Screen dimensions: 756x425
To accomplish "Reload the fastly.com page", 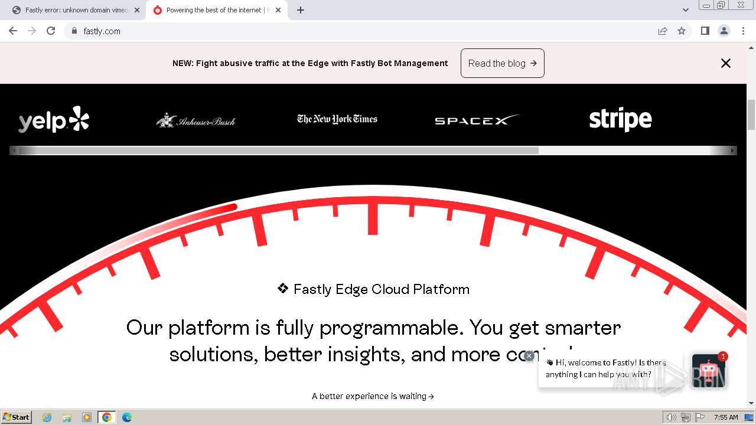I will coord(51,31).
